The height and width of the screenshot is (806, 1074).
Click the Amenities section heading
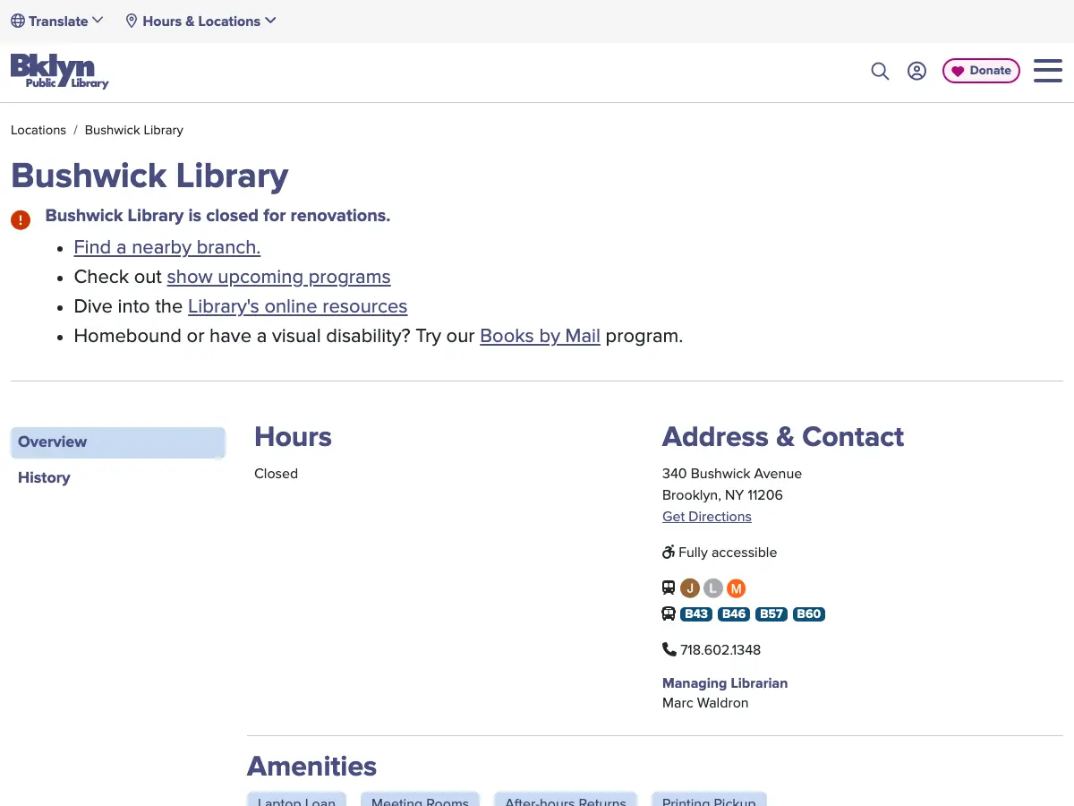(x=311, y=767)
